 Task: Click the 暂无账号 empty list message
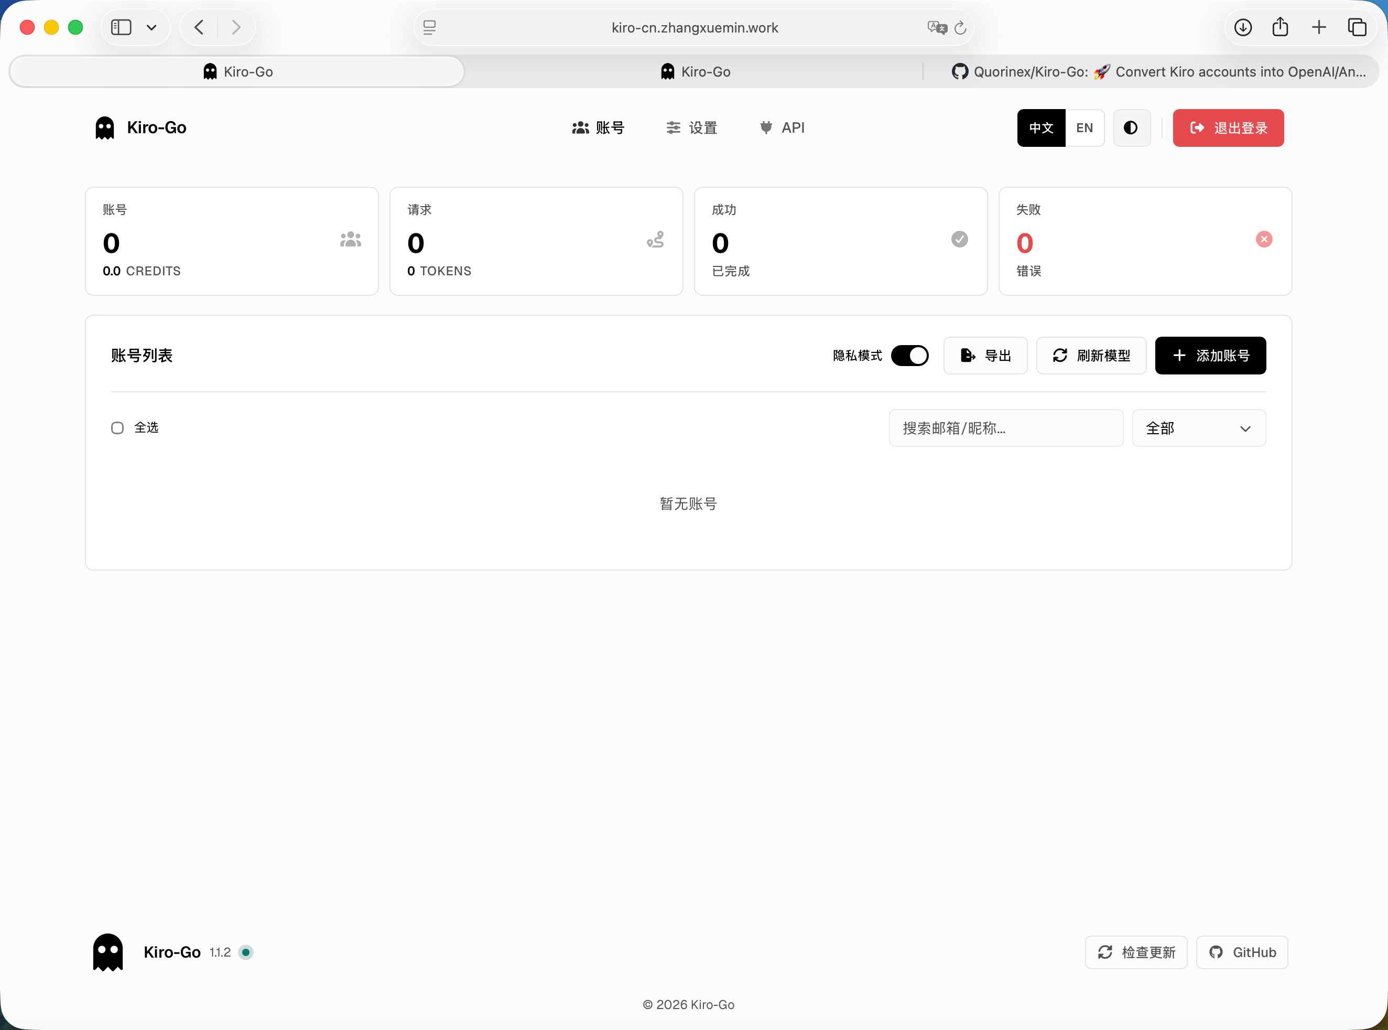[688, 504]
